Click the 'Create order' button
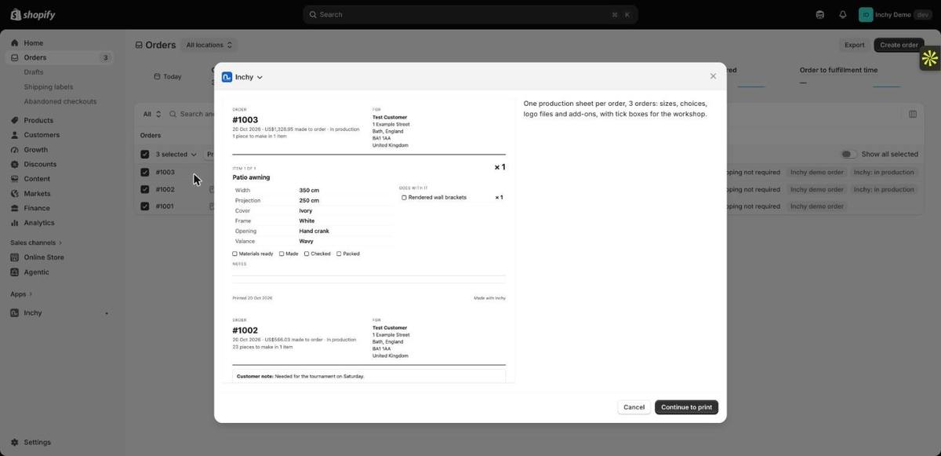 [x=899, y=46]
